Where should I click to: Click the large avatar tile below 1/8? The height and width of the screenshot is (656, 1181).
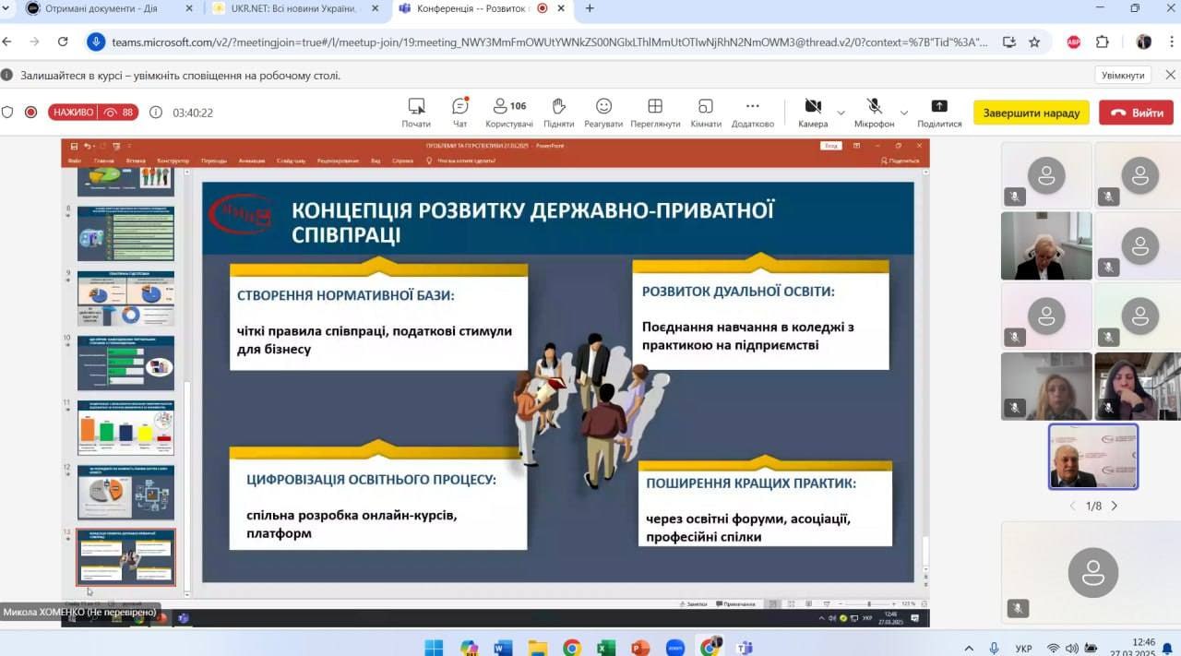[x=1092, y=573]
